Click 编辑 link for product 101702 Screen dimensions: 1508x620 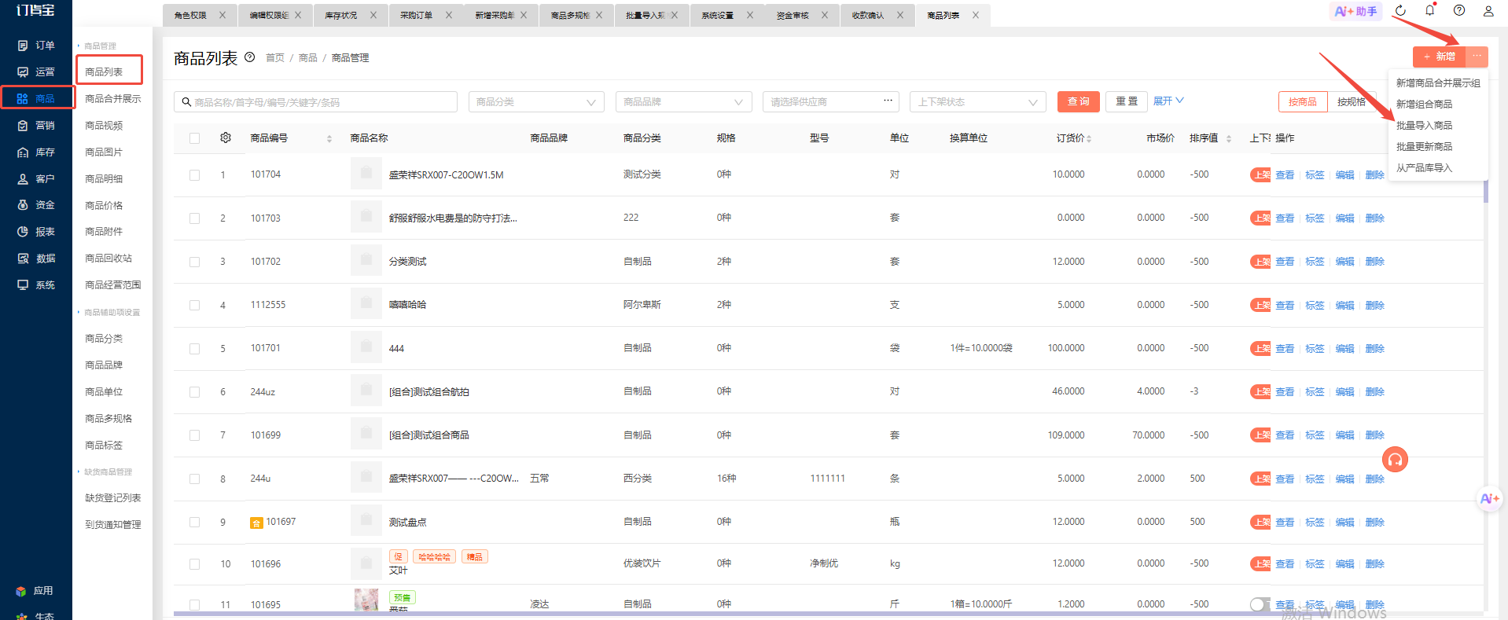tap(1344, 262)
